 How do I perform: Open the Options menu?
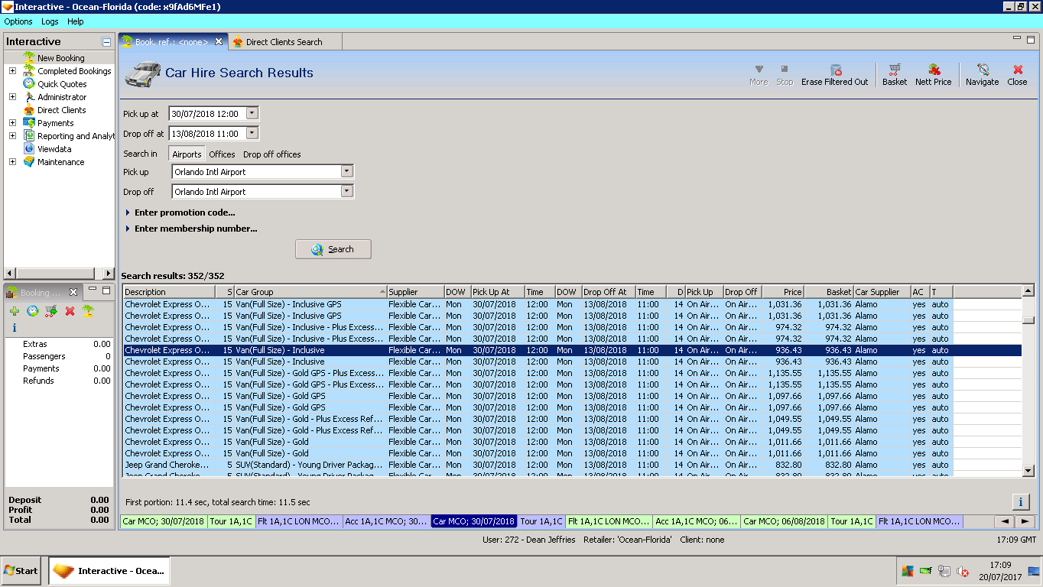click(18, 21)
